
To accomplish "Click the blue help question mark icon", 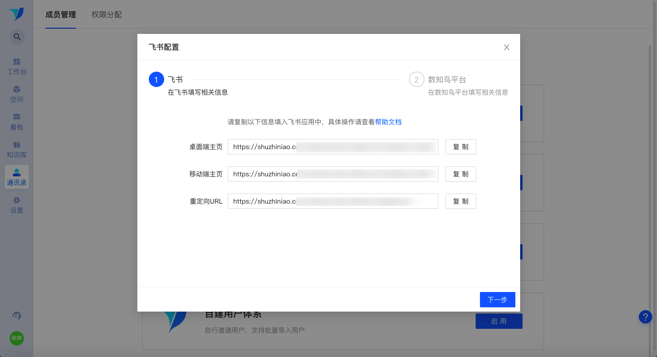I will (x=646, y=316).
